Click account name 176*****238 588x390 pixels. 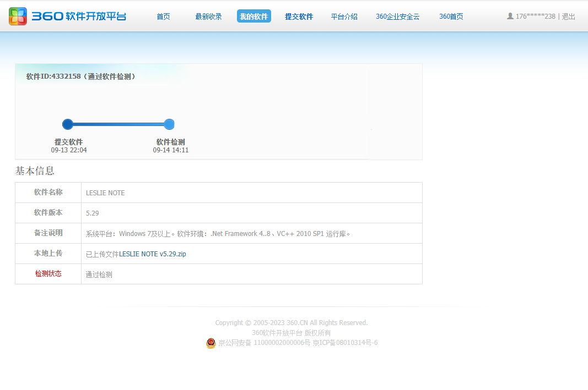[536, 16]
